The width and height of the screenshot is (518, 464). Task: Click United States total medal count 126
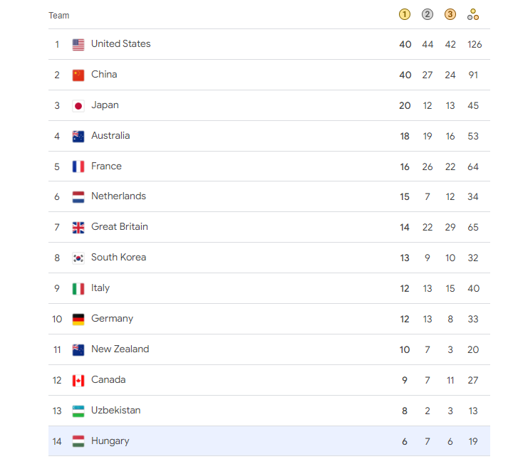475,44
